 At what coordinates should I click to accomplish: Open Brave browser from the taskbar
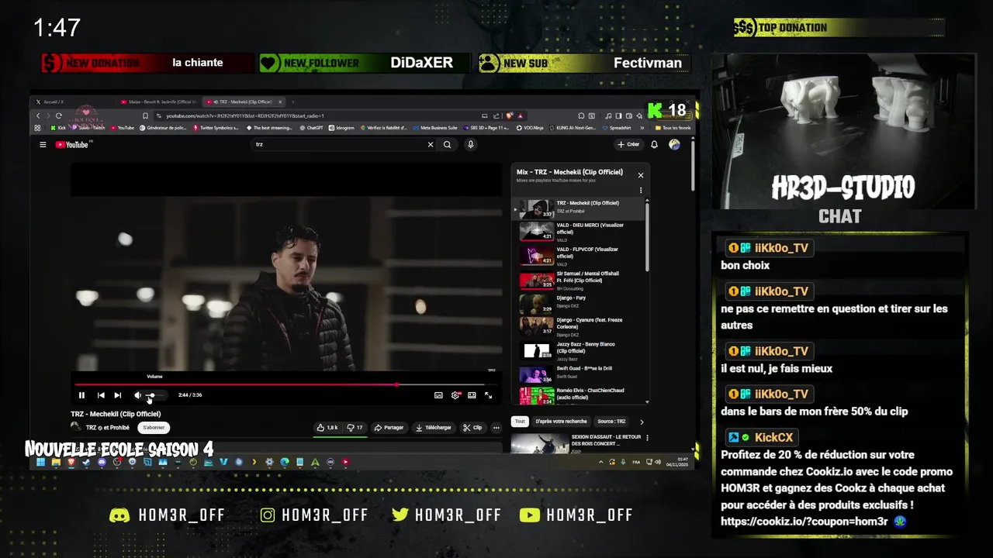(71, 463)
